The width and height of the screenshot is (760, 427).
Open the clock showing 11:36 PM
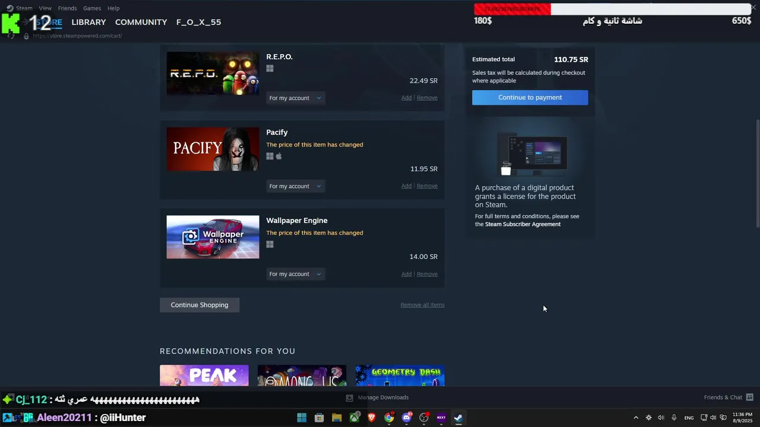point(742,418)
